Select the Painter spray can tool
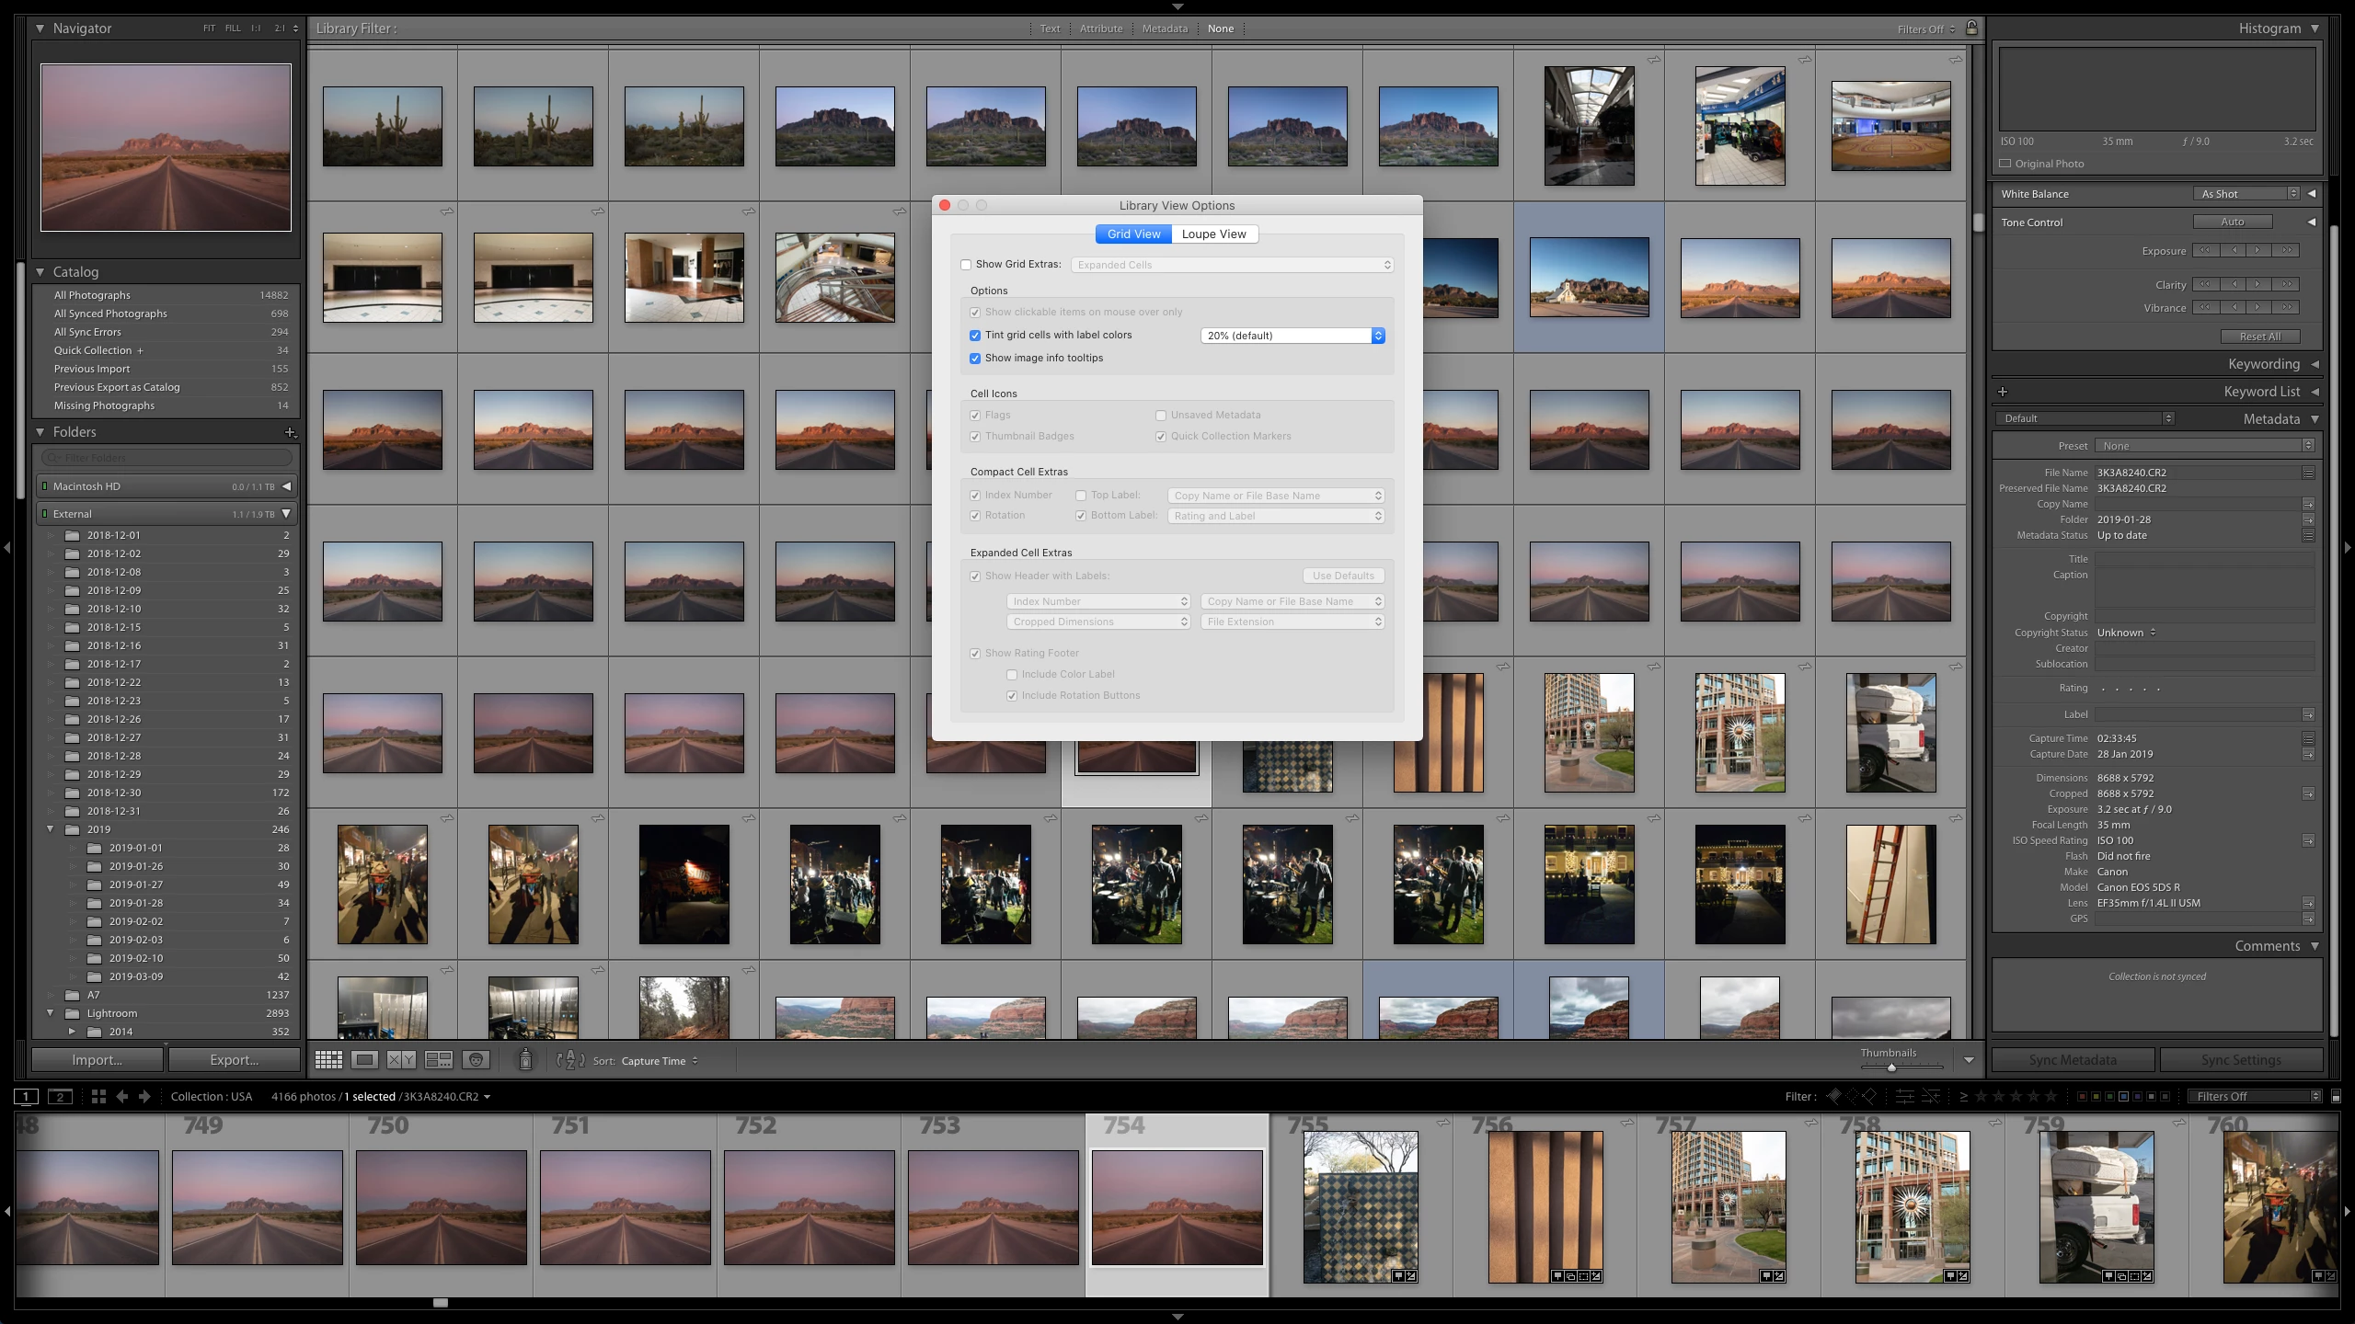 525,1060
